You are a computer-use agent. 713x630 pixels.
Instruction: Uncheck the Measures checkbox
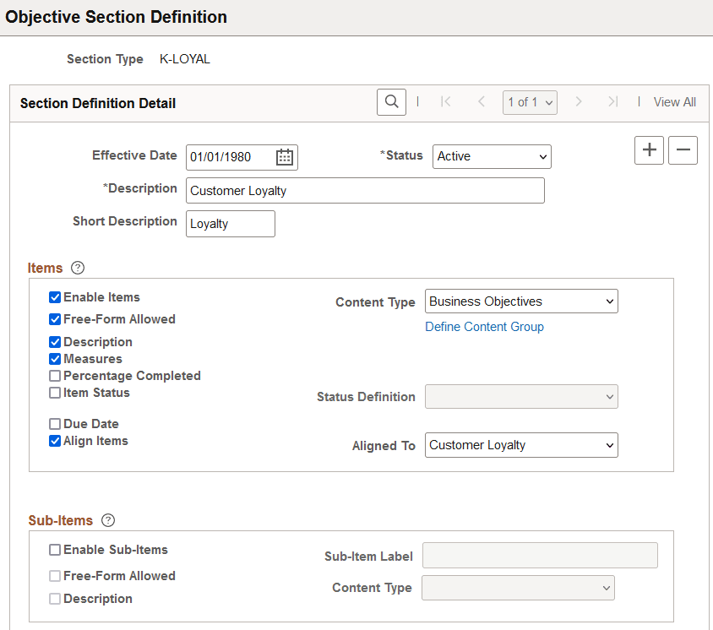pos(54,358)
